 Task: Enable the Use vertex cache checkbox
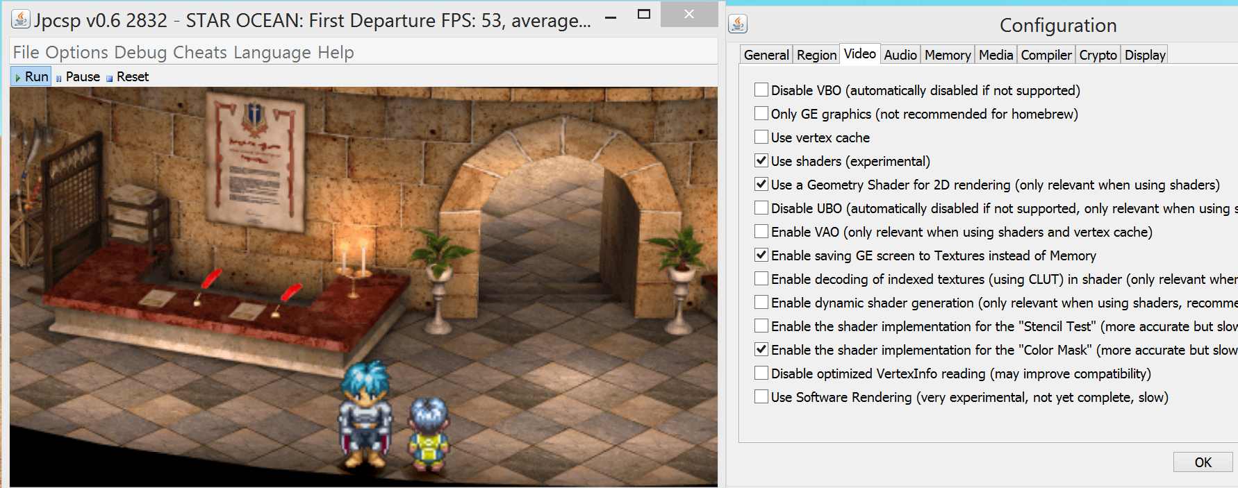tap(761, 137)
